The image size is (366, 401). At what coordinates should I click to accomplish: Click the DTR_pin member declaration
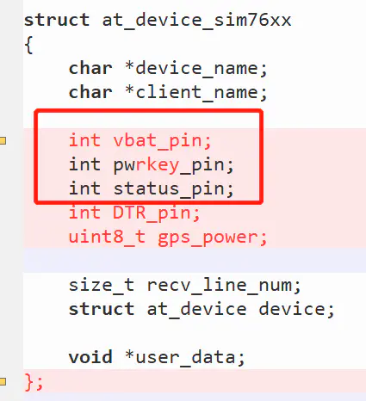[x=134, y=213]
